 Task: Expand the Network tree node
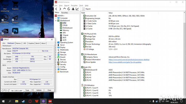tap(56, 55)
